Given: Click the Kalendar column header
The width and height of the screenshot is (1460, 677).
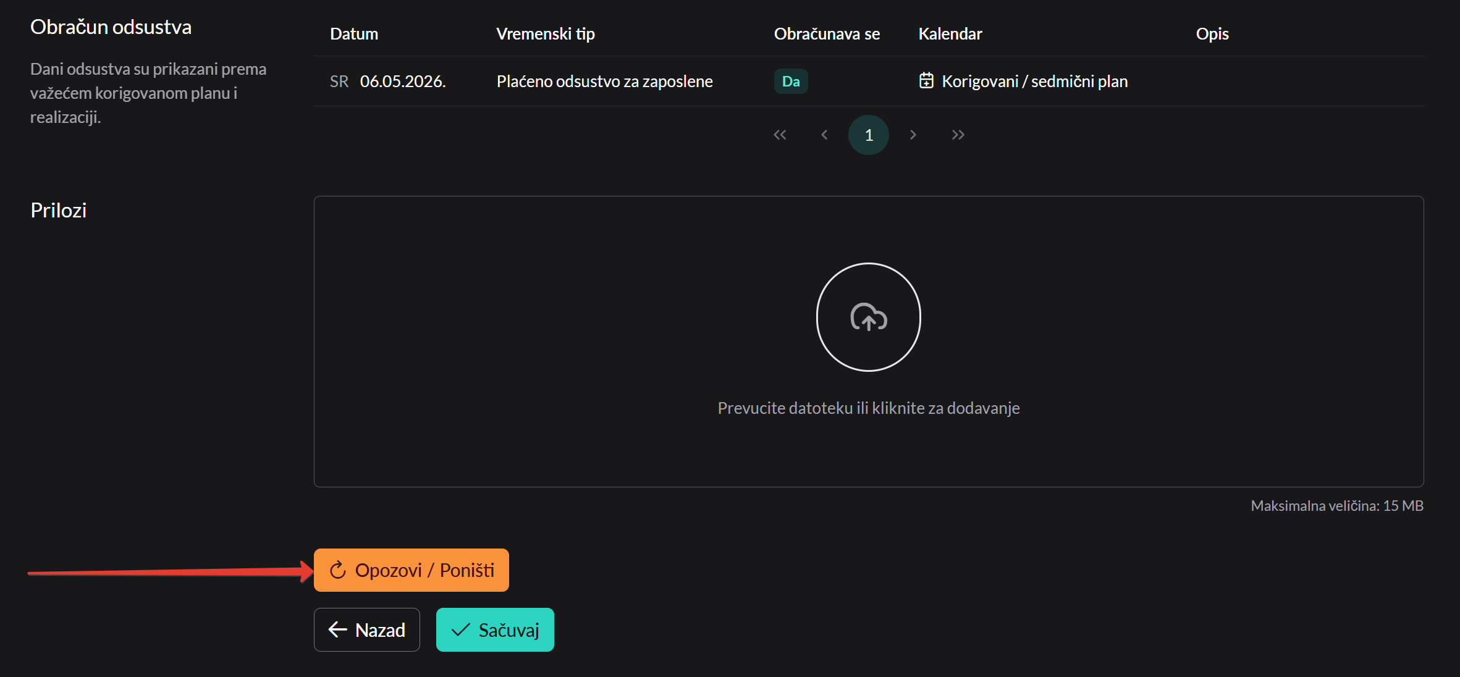Looking at the screenshot, I should pyautogui.click(x=950, y=33).
